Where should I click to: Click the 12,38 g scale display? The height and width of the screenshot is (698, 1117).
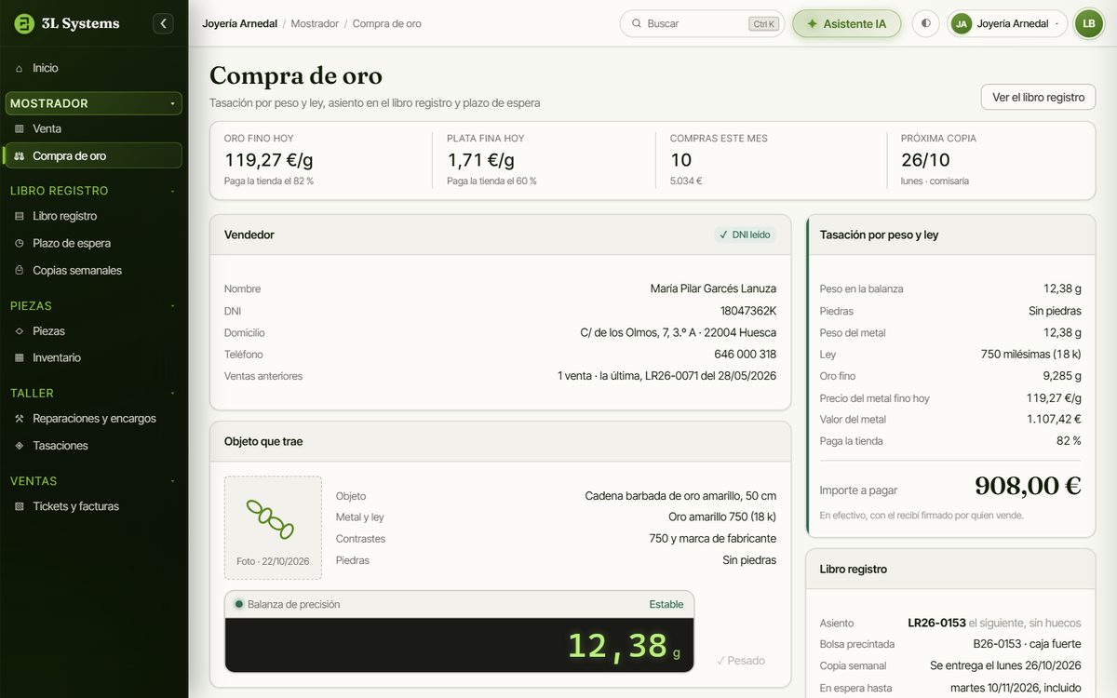pyautogui.click(x=460, y=645)
